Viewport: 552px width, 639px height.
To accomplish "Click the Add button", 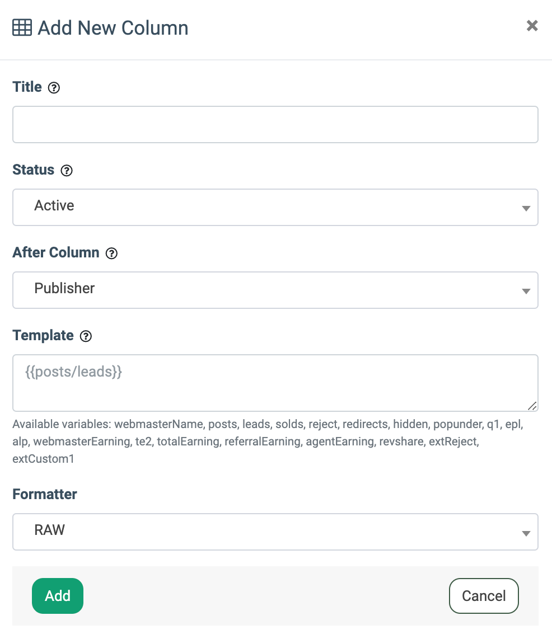I will (x=58, y=596).
